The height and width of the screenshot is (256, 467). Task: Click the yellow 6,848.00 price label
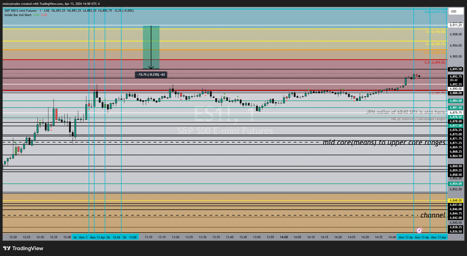[456, 201]
